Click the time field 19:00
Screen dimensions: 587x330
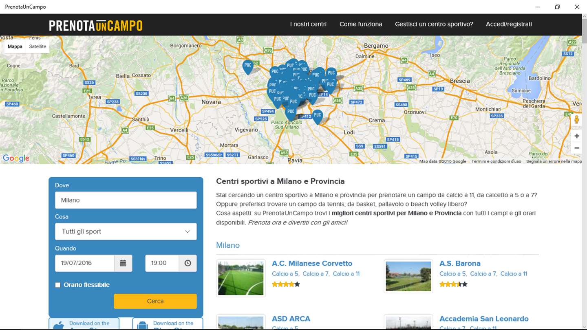point(162,263)
